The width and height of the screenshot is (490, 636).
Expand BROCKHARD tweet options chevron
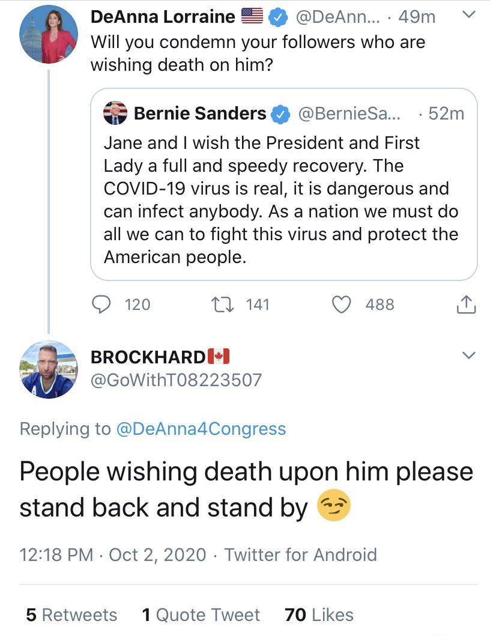coord(469,355)
